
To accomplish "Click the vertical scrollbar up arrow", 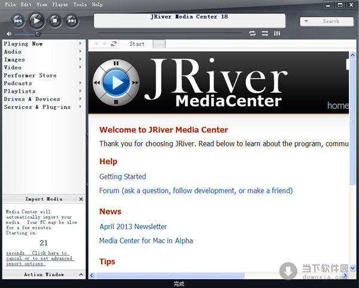I will (x=352, y=55).
